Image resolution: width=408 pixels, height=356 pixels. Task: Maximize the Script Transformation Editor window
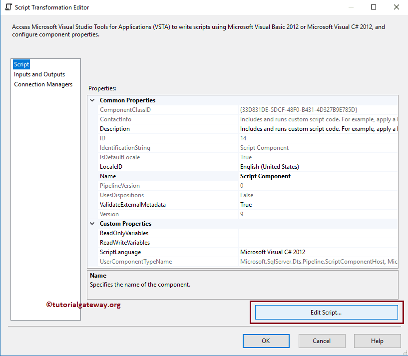click(374, 7)
